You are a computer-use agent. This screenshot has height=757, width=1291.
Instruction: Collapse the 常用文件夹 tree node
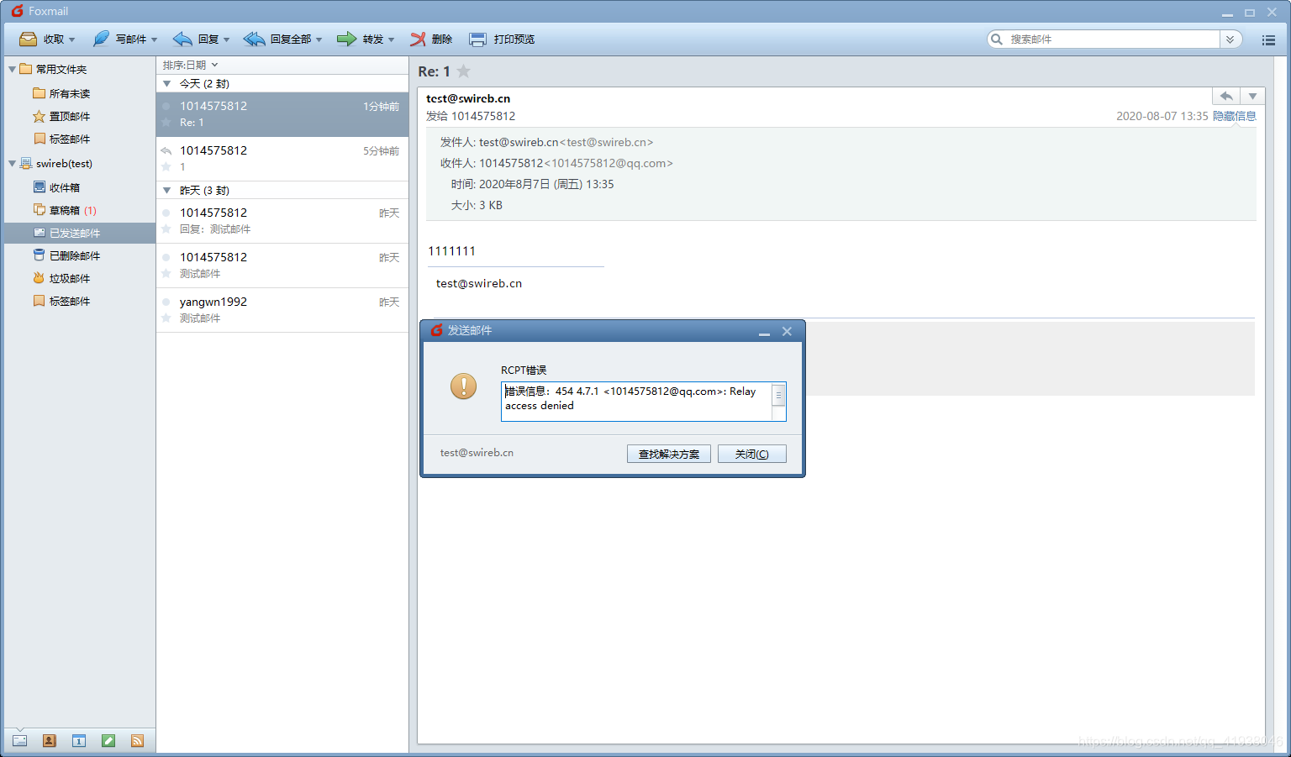(x=12, y=69)
